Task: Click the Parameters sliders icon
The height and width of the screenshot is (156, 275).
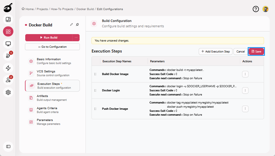Action: tap(31, 122)
